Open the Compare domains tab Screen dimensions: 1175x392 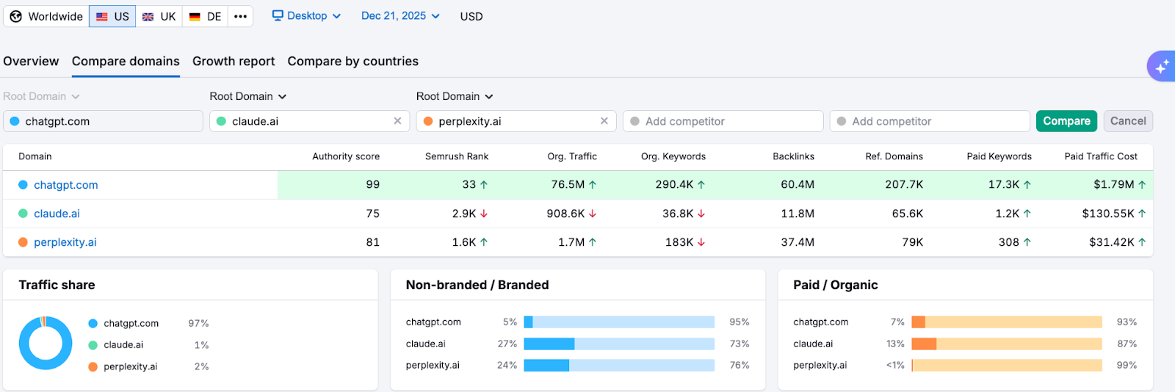(x=126, y=62)
